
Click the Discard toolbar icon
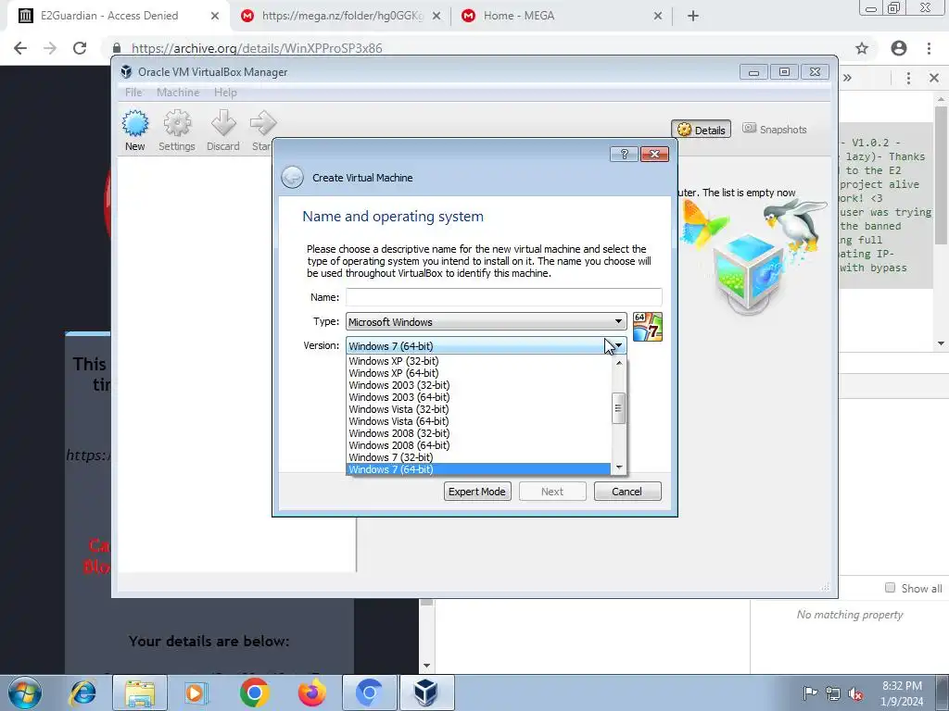pos(223,130)
